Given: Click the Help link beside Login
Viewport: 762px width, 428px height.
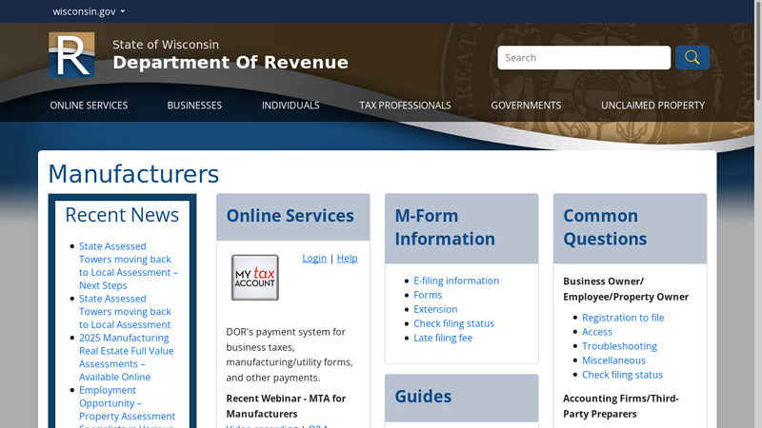Looking at the screenshot, I should (347, 258).
